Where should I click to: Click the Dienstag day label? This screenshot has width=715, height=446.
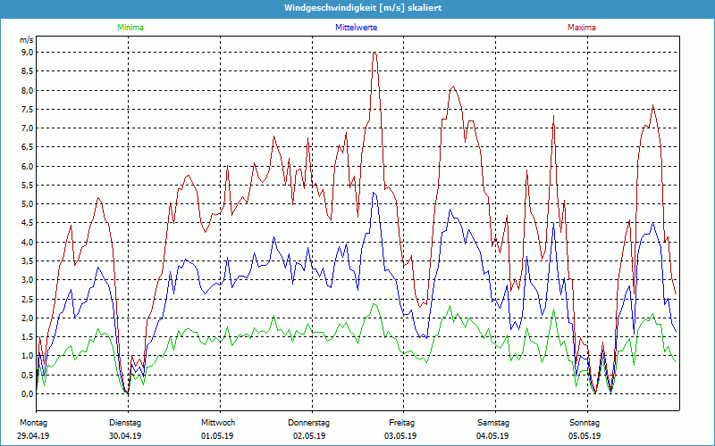point(125,423)
